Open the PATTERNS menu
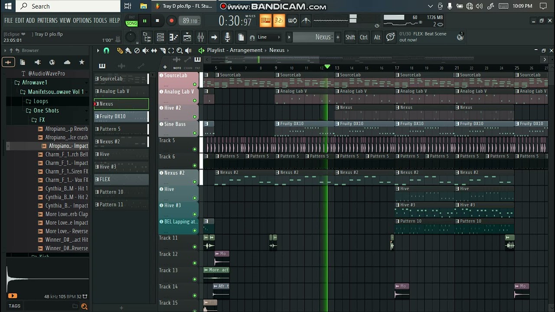Image resolution: width=555 pixels, height=312 pixels. pyautogui.click(x=47, y=20)
